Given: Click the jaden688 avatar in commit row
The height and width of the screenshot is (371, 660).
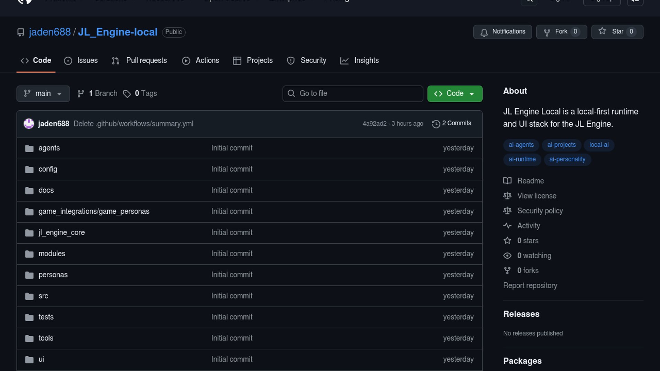Looking at the screenshot, I should point(29,124).
